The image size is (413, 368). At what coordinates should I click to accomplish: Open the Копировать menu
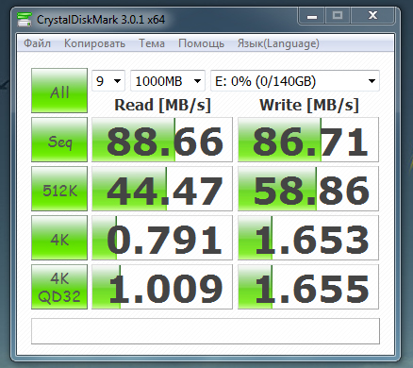(94, 43)
